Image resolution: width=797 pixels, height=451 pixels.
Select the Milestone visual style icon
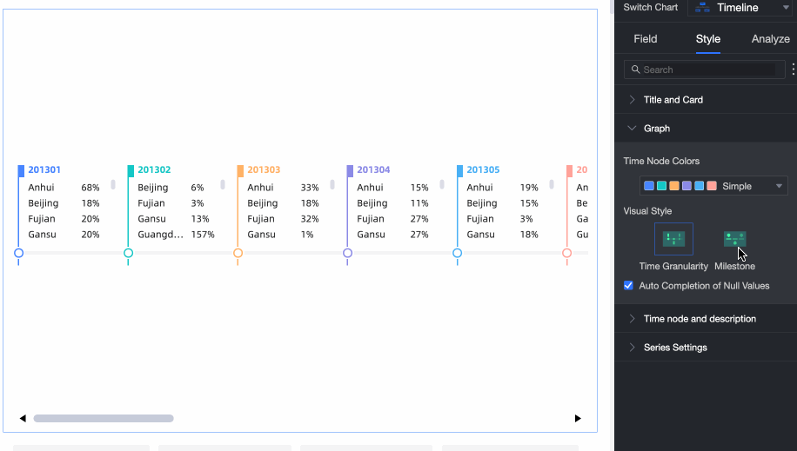click(734, 239)
